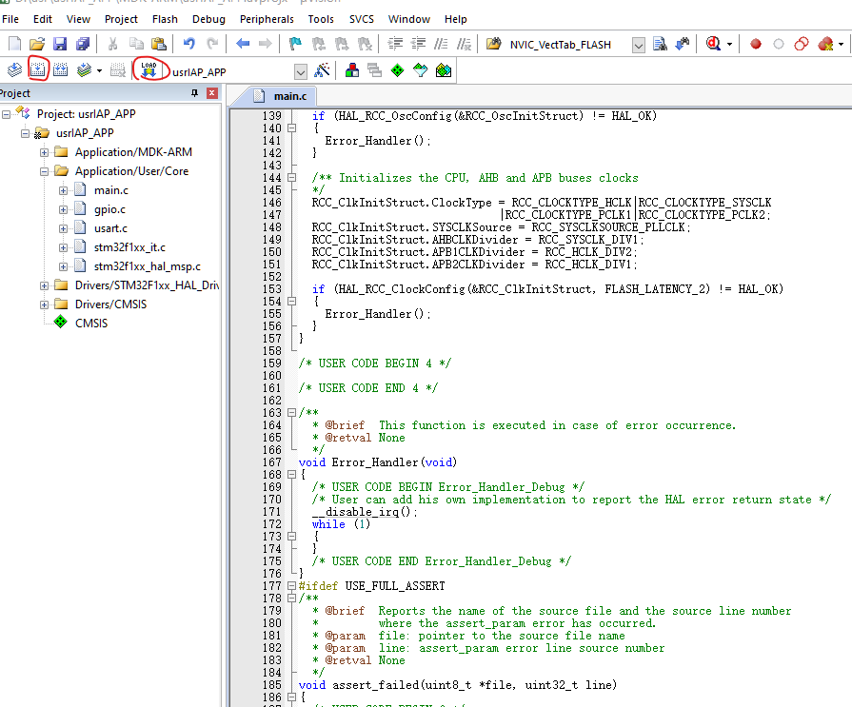This screenshot has height=707, width=852.
Task: Disable all breakpoints icon
Action: (802, 44)
